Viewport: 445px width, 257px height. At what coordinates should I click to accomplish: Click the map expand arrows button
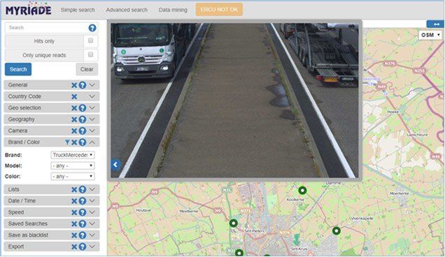(x=436, y=24)
